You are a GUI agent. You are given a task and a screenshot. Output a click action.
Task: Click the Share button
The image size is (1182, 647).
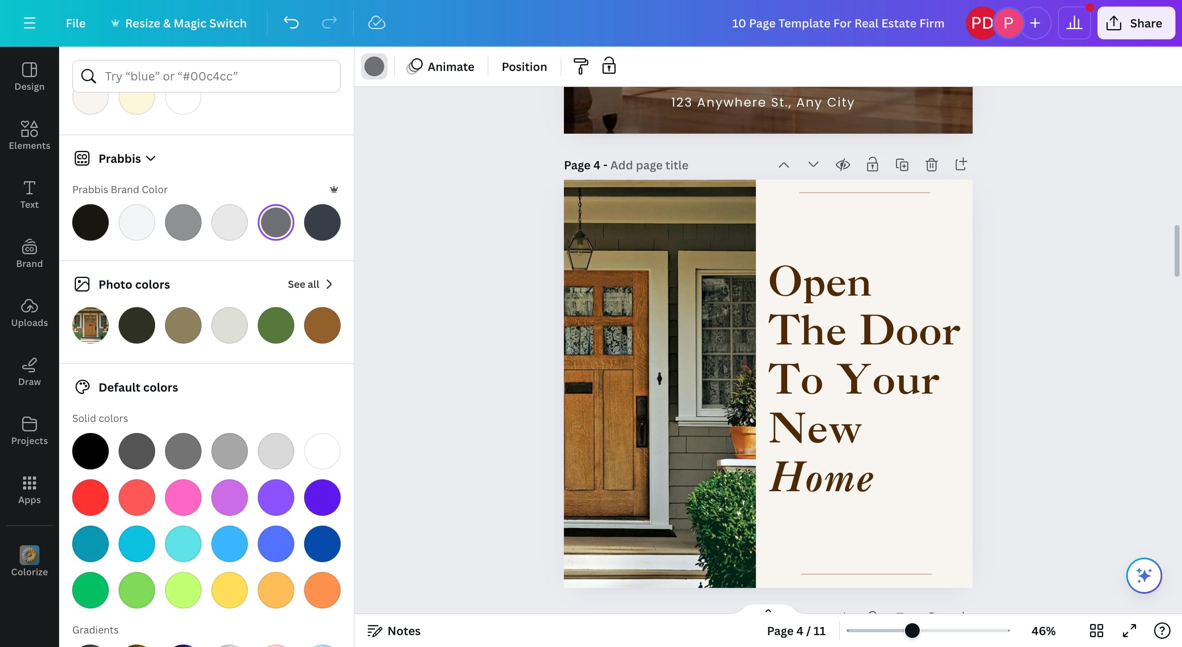[x=1136, y=23]
